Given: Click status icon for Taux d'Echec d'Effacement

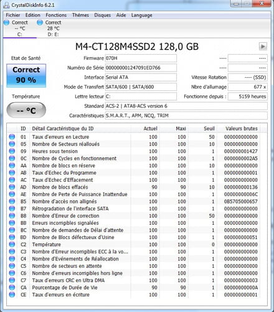Looking at the screenshot, I should point(12,179).
